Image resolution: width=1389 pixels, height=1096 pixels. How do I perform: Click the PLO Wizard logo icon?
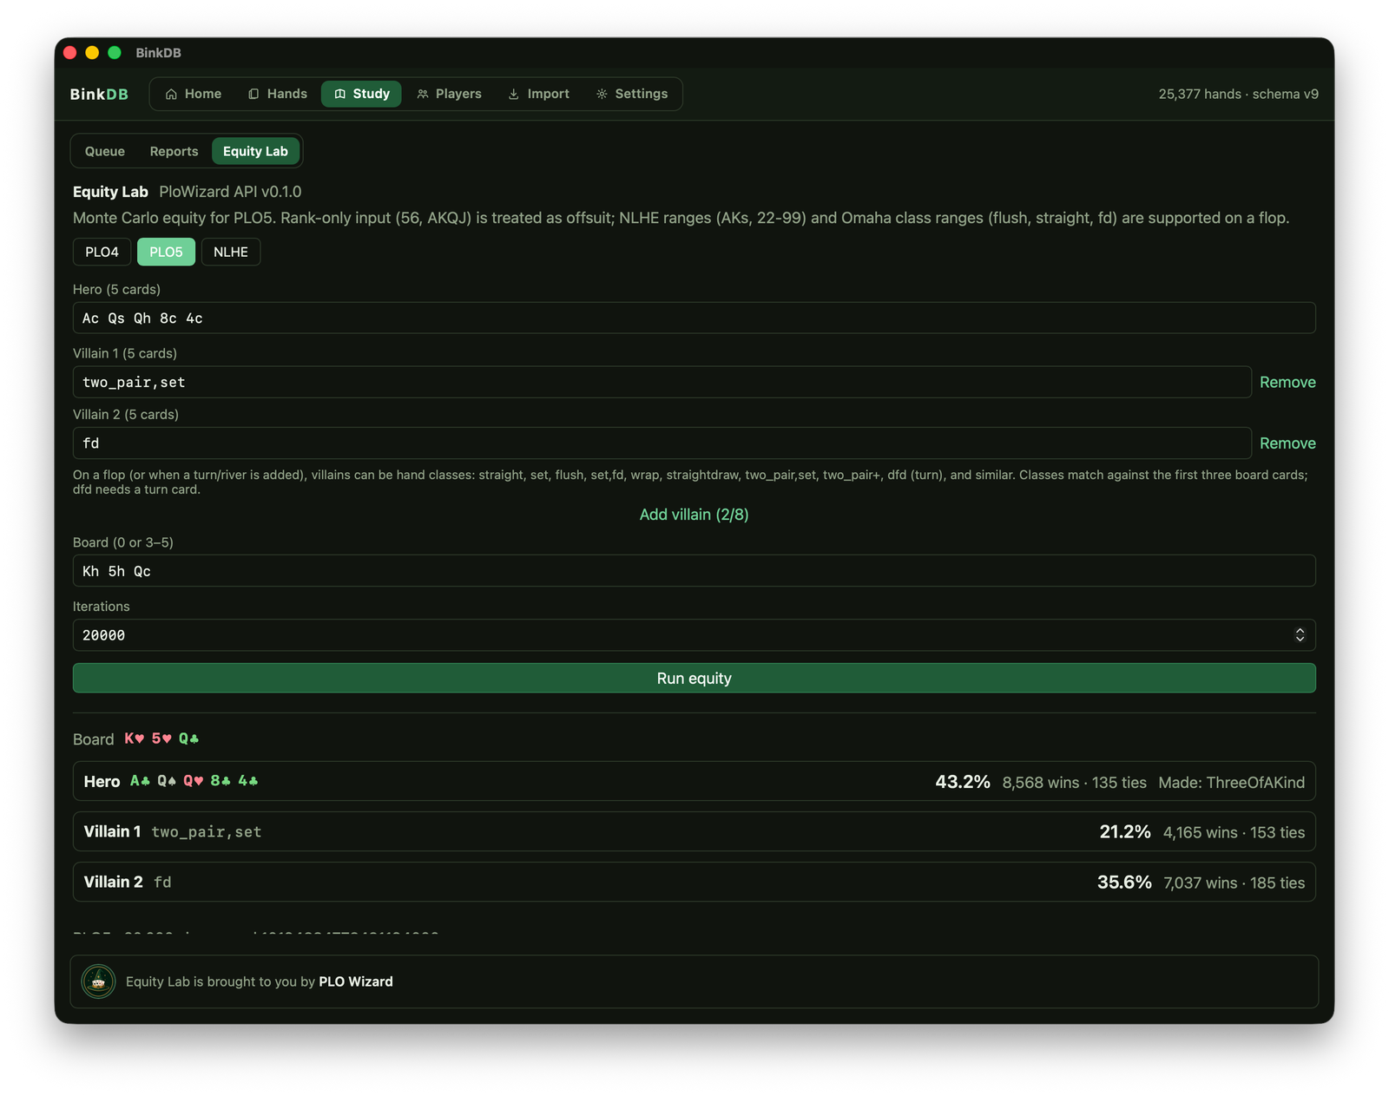[x=98, y=981]
